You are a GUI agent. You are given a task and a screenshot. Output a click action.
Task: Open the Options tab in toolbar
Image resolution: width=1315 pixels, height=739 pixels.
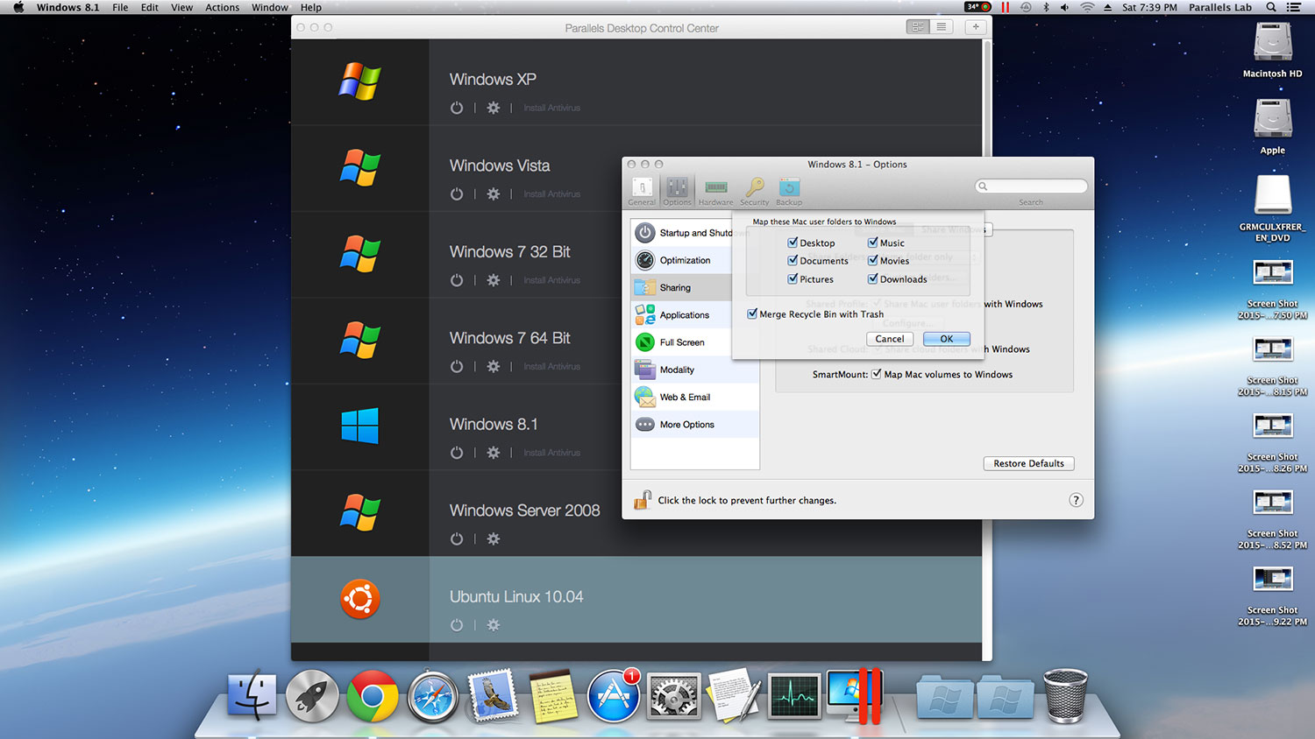[x=677, y=191]
